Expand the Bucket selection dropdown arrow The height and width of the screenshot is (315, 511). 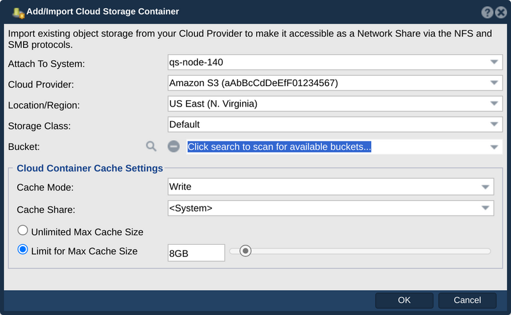(x=494, y=147)
